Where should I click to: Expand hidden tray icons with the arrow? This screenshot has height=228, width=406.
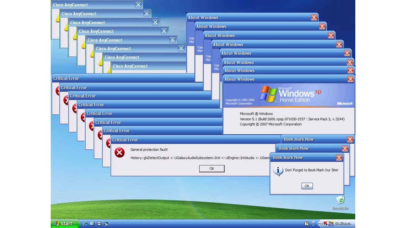click(320, 224)
